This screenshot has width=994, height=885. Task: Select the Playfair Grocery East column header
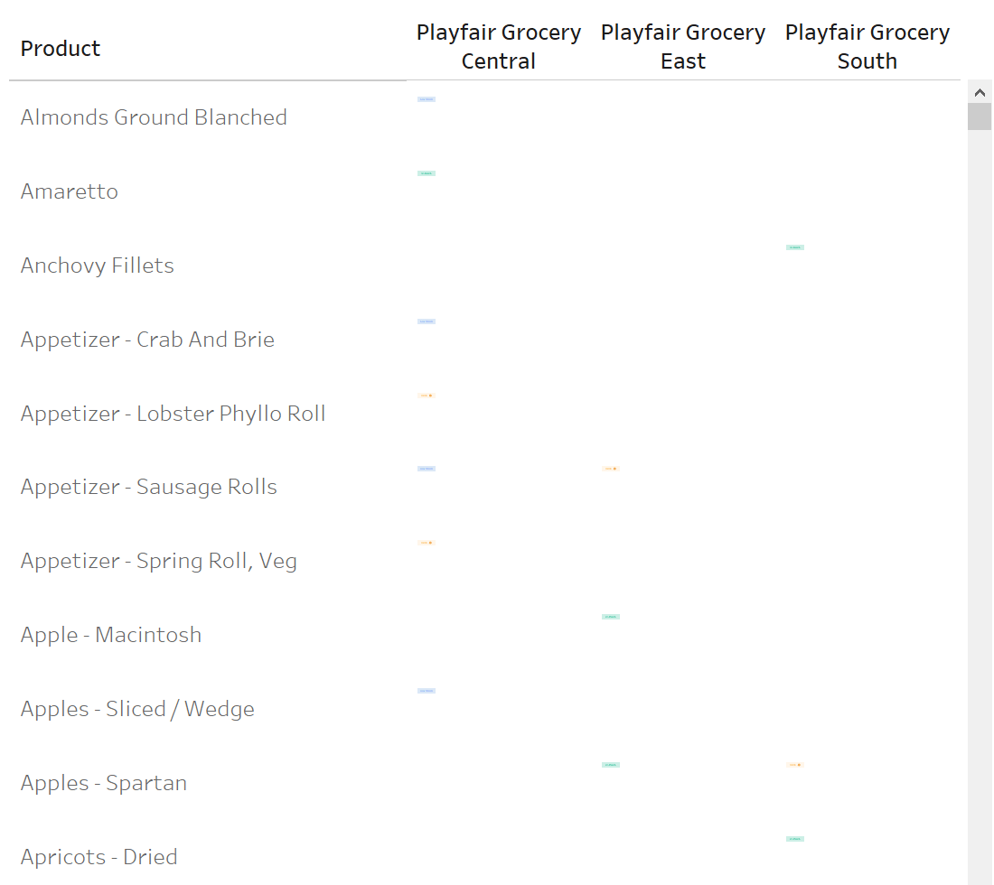tap(683, 47)
